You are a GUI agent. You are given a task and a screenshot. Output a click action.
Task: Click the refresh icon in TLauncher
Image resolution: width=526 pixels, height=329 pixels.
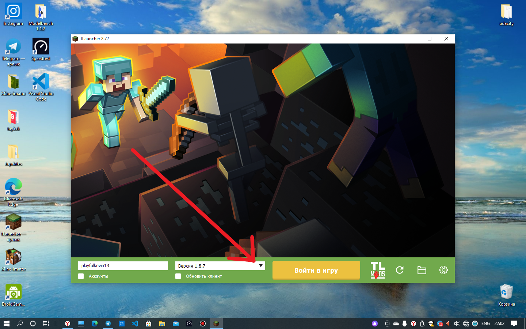pos(400,270)
